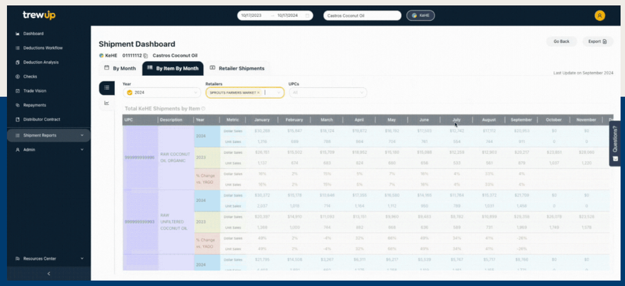Viewport: 625px width, 286px height.
Task: Click the Deduction Analysis sidebar icon
Action: (x=17, y=62)
